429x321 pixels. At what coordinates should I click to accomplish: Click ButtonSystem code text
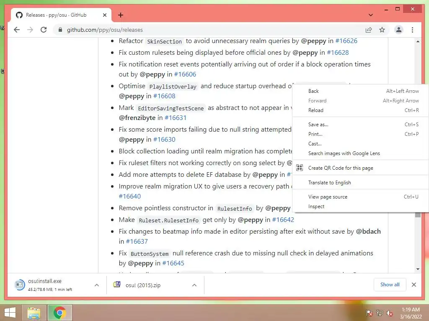[150, 254]
